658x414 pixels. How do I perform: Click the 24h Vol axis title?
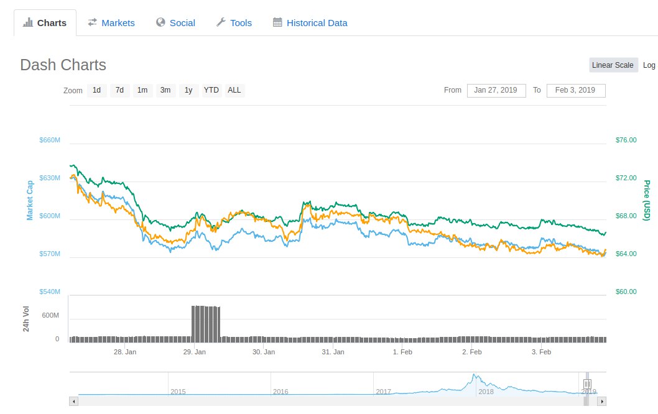(x=26, y=320)
